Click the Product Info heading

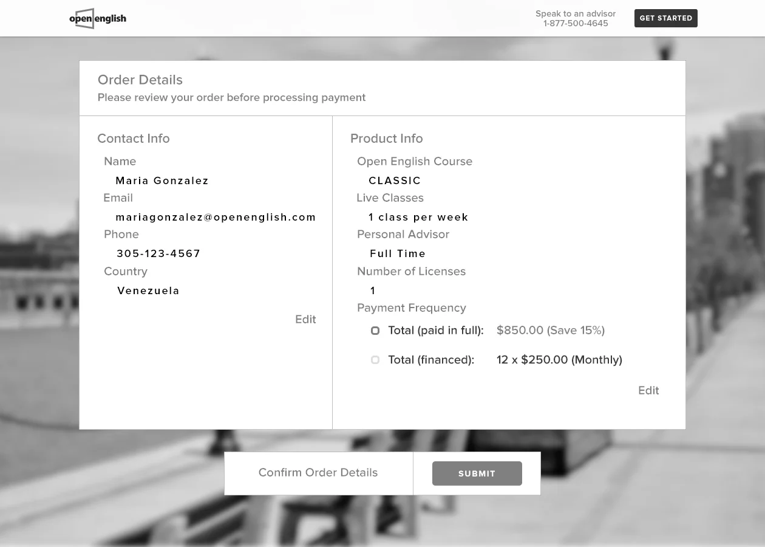point(387,139)
